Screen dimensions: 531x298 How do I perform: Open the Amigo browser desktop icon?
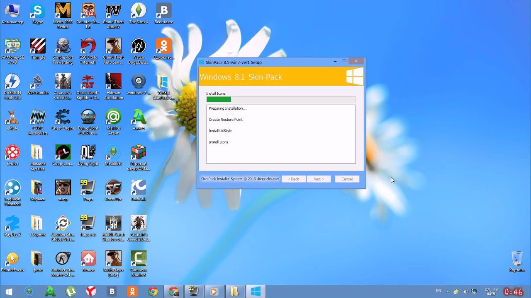tap(139, 120)
